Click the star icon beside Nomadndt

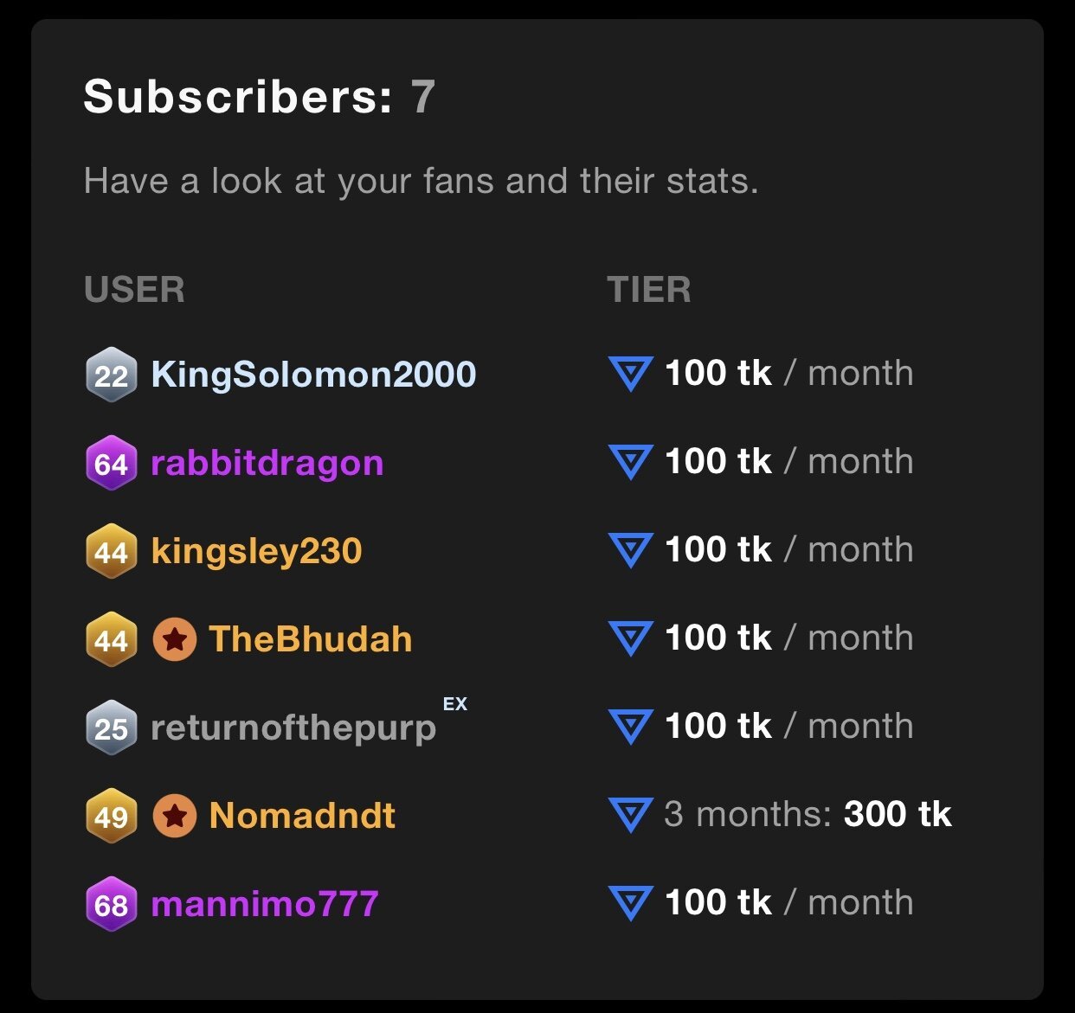pyautogui.click(x=175, y=816)
